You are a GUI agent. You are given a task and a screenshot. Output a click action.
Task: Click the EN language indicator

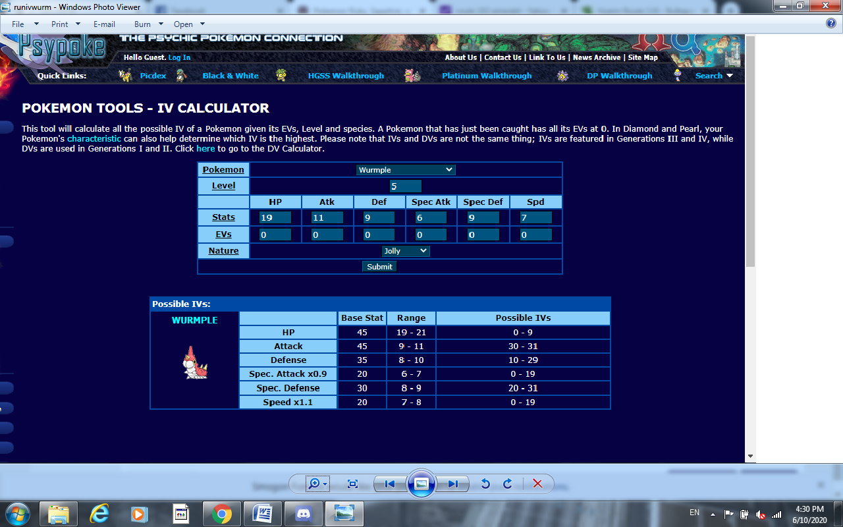694,513
